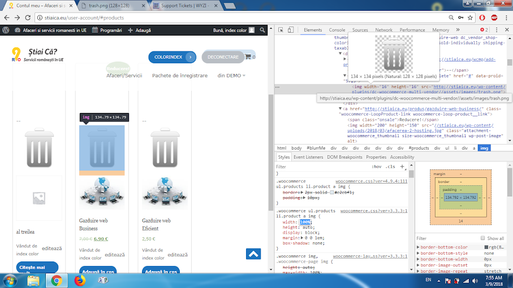513x288 pixels.
Task: Open the Event Listeners tab
Action: click(x=308, y=157)
